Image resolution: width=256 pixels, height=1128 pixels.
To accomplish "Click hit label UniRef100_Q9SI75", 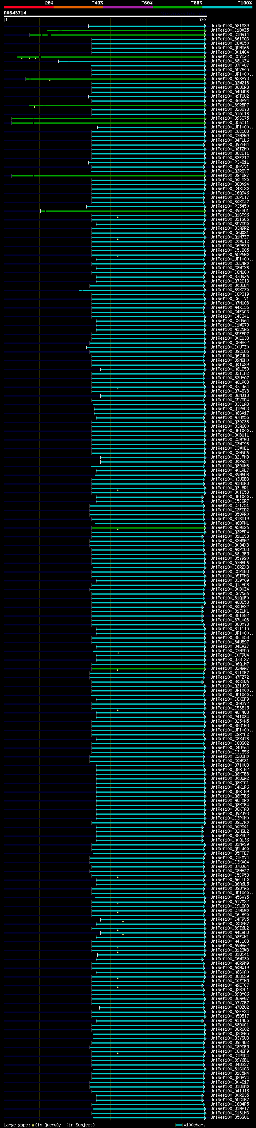I will coord(229,118).
